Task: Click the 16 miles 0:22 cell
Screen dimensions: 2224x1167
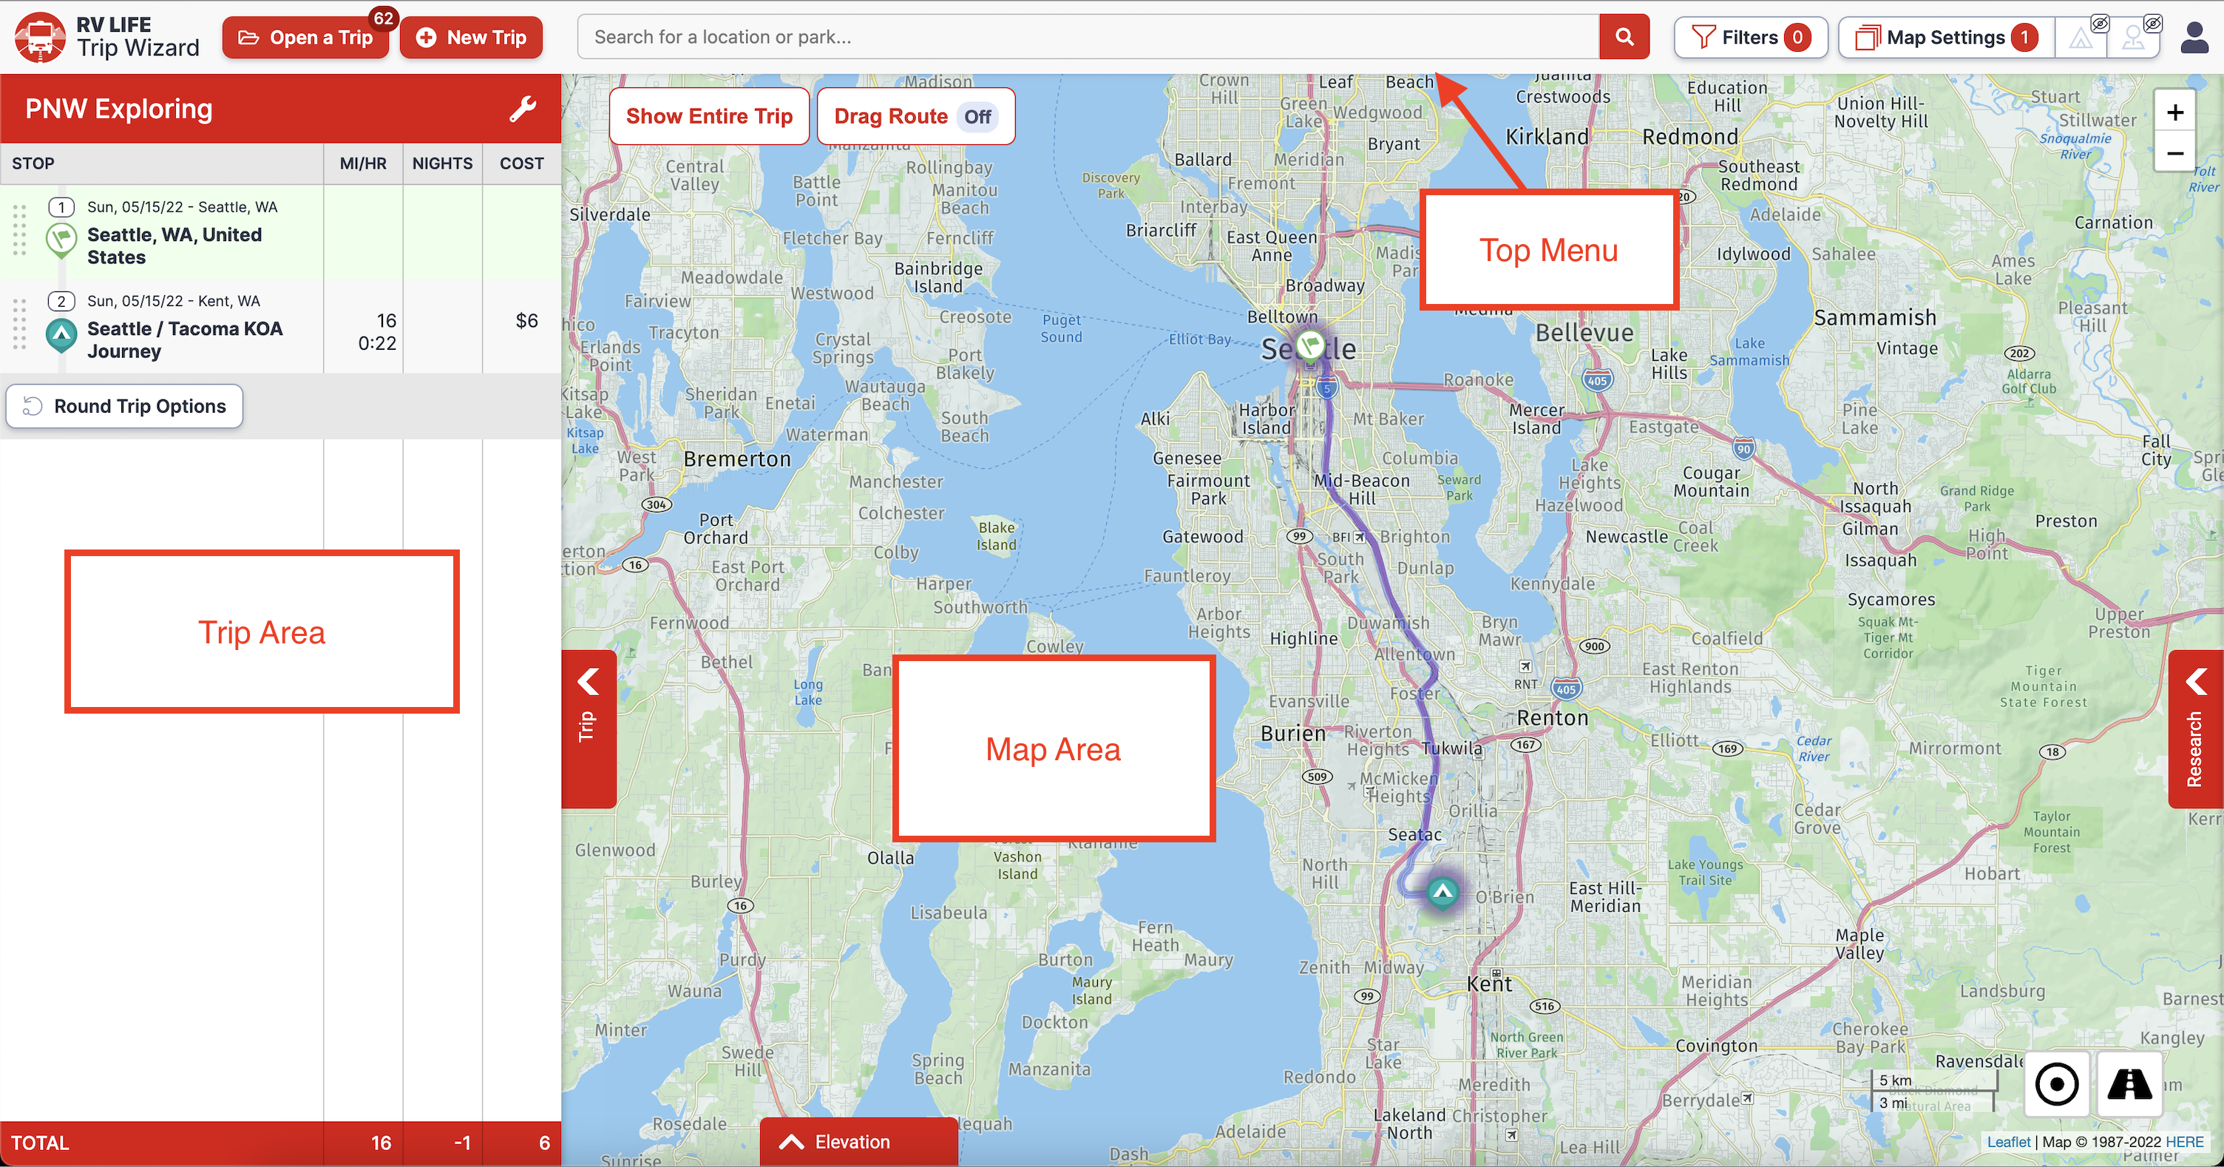Action: coord(364,327)
